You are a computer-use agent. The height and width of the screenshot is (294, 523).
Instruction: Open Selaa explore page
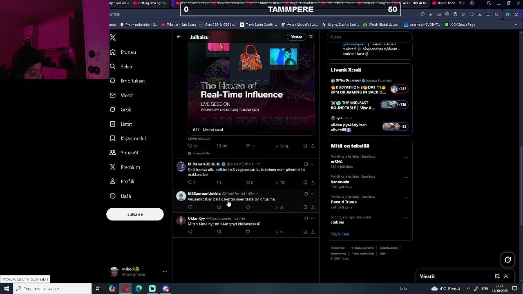[121, 67]
